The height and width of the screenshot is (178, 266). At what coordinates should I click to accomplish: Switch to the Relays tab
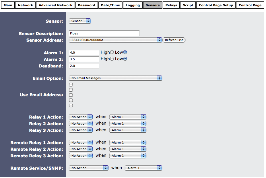[171, 5]
